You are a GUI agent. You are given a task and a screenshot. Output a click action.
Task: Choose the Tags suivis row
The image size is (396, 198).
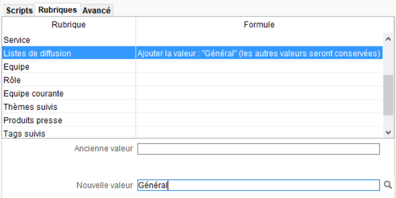coord(192,133)
